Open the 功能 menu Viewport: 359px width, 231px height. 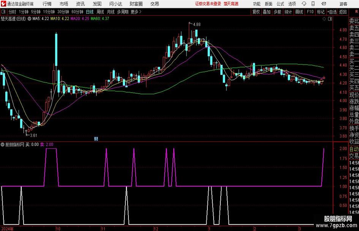(x=257, y=4)
